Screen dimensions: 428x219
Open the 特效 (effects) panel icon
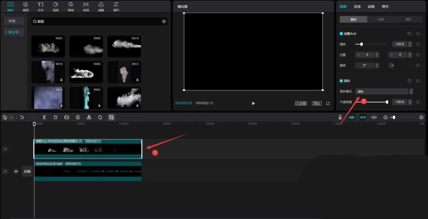coord(71,6)
